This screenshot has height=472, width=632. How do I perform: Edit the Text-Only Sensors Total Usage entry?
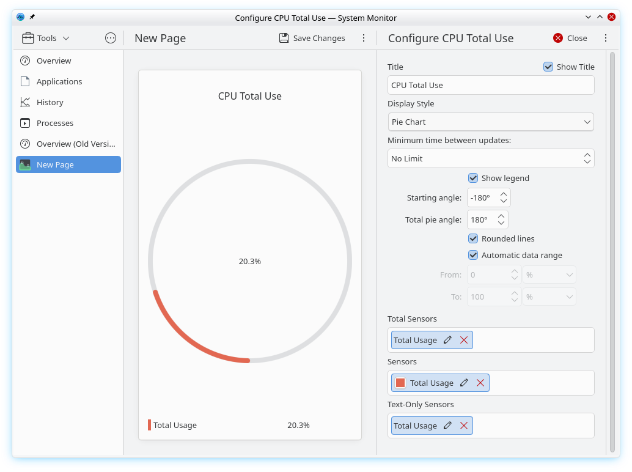click(447, 426)
